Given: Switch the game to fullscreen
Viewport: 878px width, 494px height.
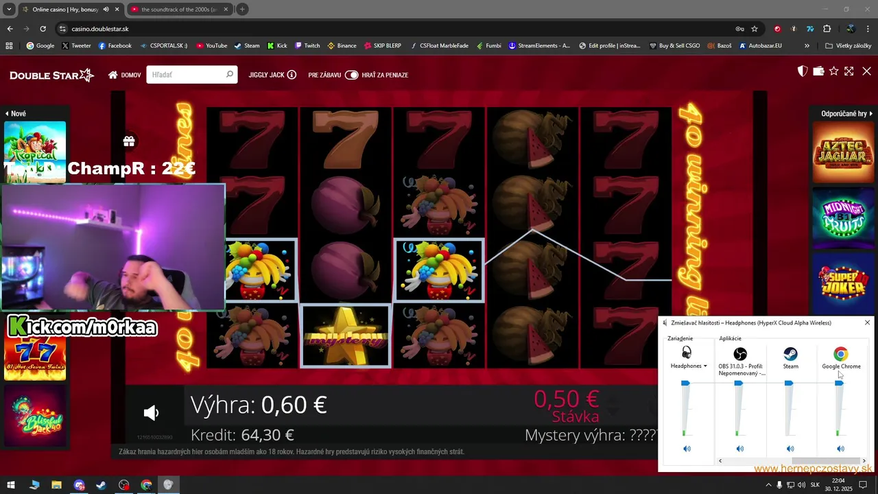Looking at the screenshot, I should 849,71.
